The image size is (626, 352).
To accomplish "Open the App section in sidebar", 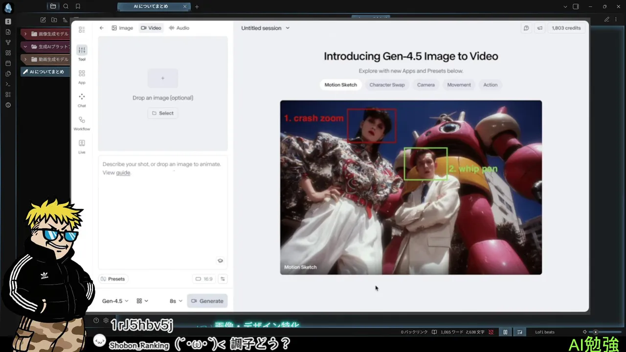I will click(82, 76).
